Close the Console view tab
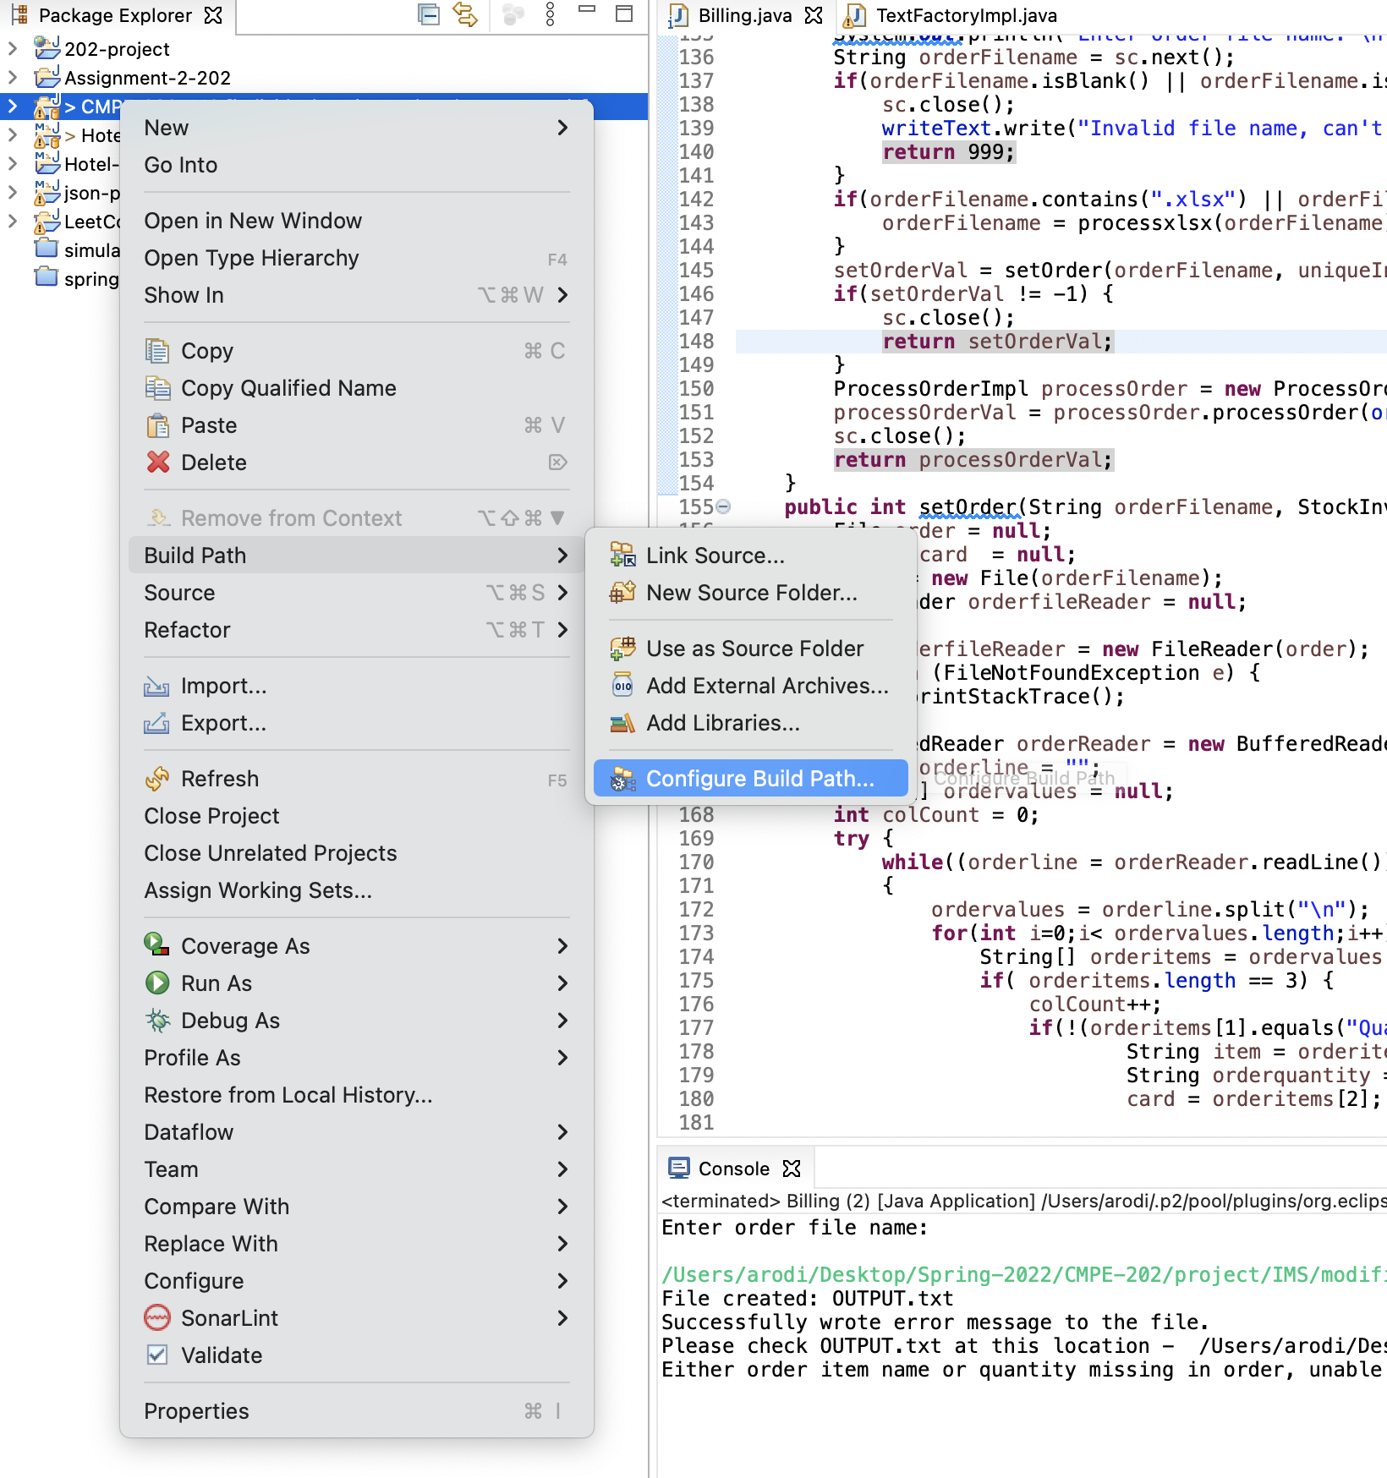Screen dimensions: 1387x1478 coord(792,1169)
